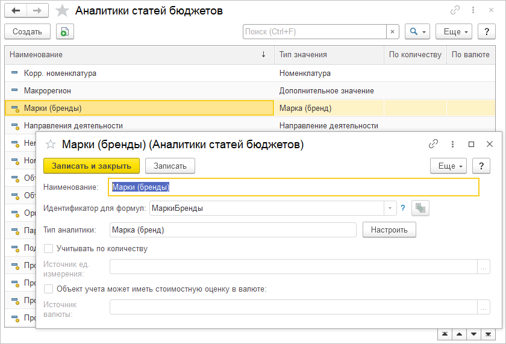Select the Макрорегион list row
506x344 pixels.
tap(139, 91)
